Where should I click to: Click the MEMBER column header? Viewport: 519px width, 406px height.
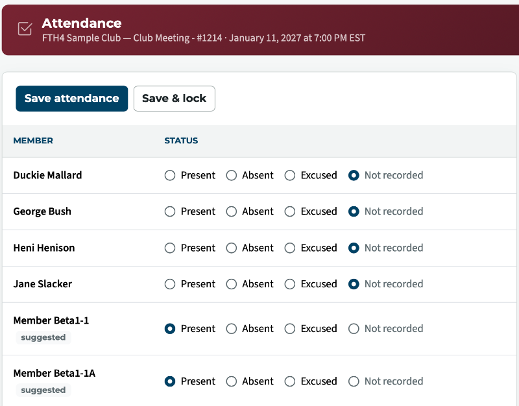click(x=33, y=141)
